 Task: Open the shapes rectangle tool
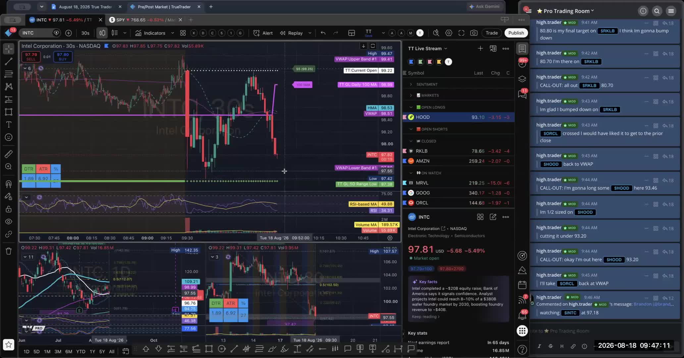[9, 112]
